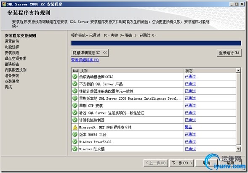Click the 规则 column header

point(131,71)
